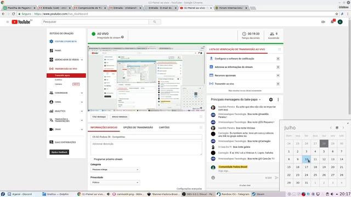
Task: Send the chat message arrow
Action: click(276, 178)
